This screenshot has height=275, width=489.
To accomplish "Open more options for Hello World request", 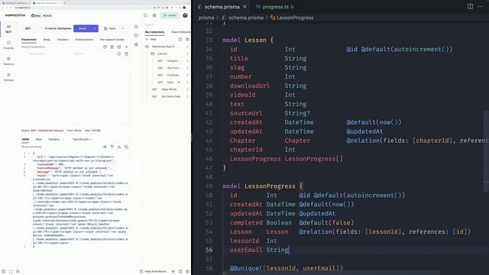I will tap(187, 89).
